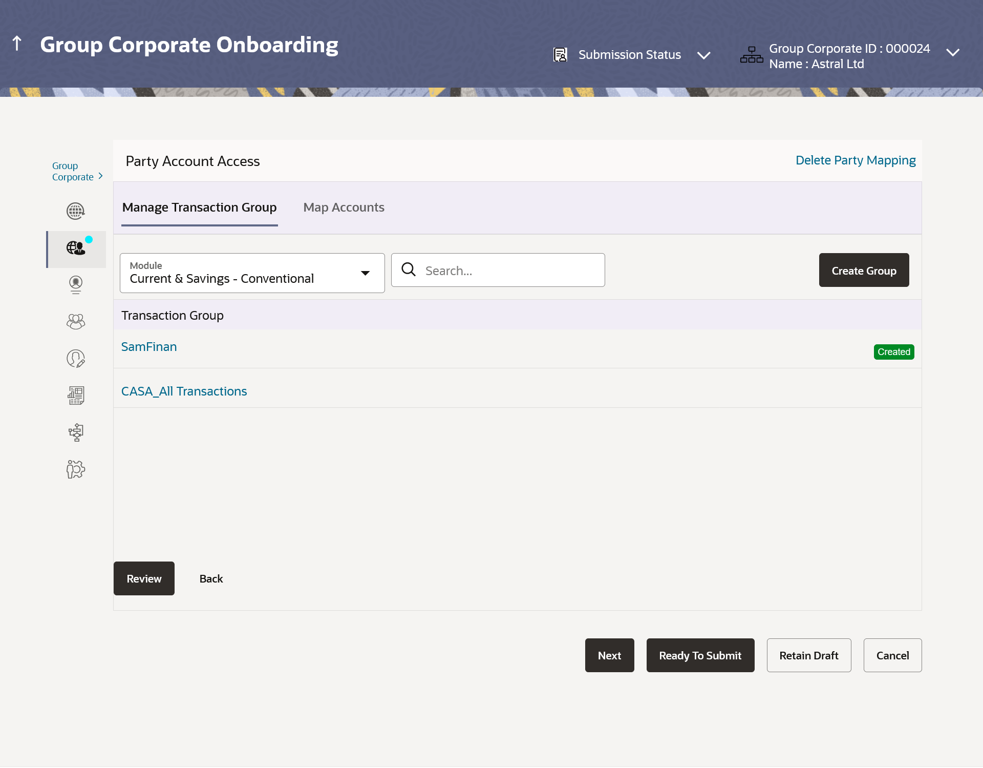Screen dimensions: 983x768
Task: Click the Delete Party Mapping link
Action: pyautogui.click(x=855, y=160)
